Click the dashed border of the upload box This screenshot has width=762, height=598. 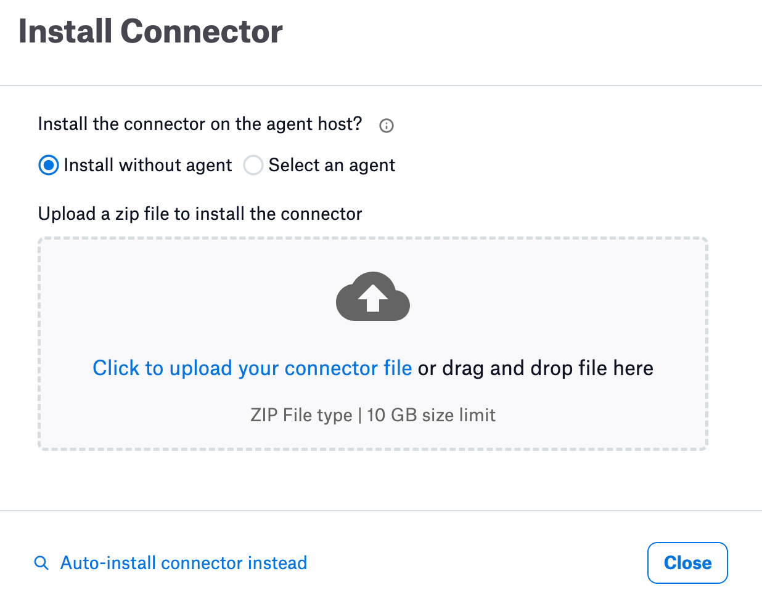coord(373,238)
